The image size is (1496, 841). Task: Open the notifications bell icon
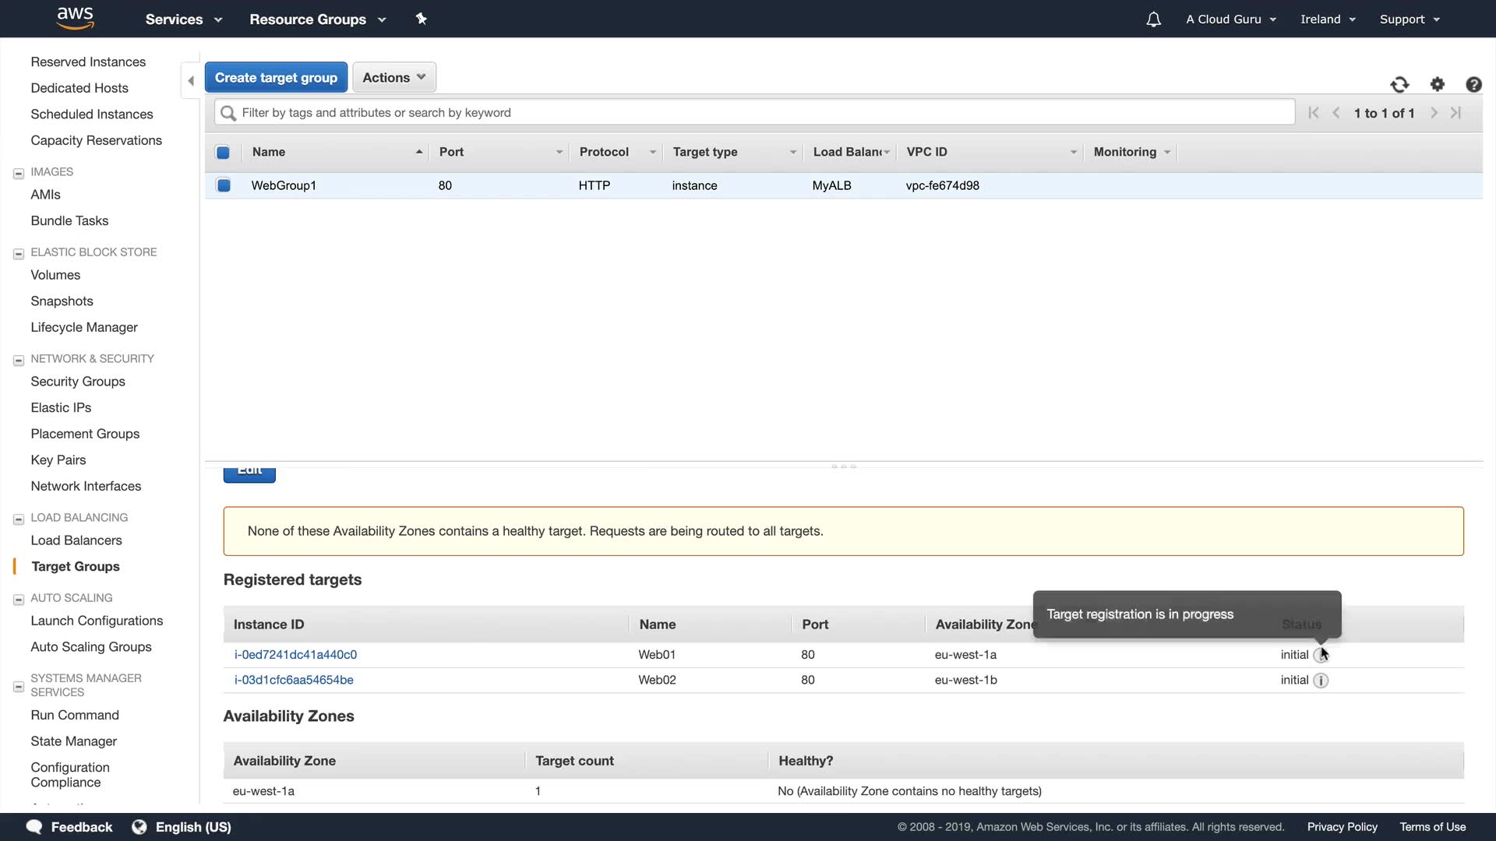[1154, 19]
